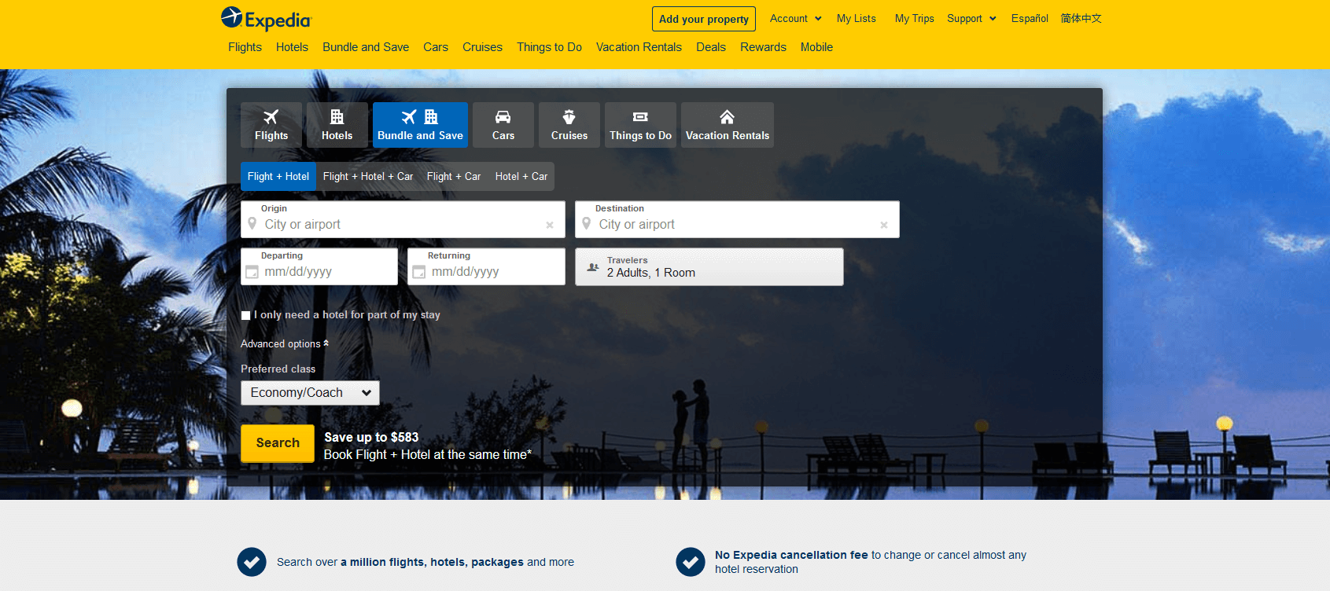
Task: Click the Departing calendar icon
Action: [x=252, y=272]
